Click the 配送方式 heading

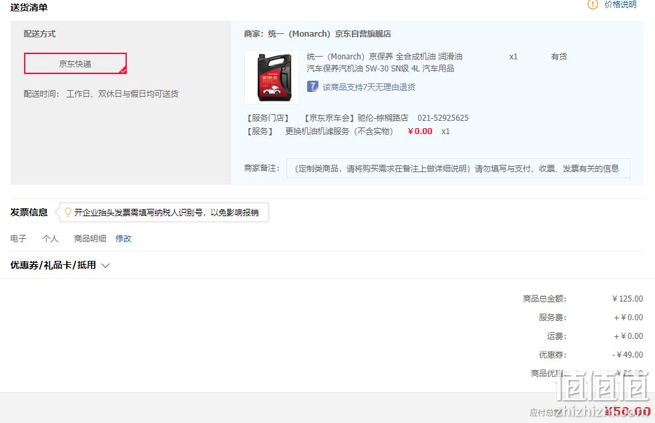[x=39, y=34]
